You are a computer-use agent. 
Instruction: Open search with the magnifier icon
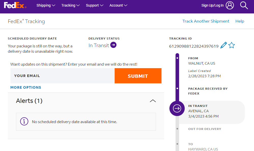pyautogui.click(x=244, y=5)
